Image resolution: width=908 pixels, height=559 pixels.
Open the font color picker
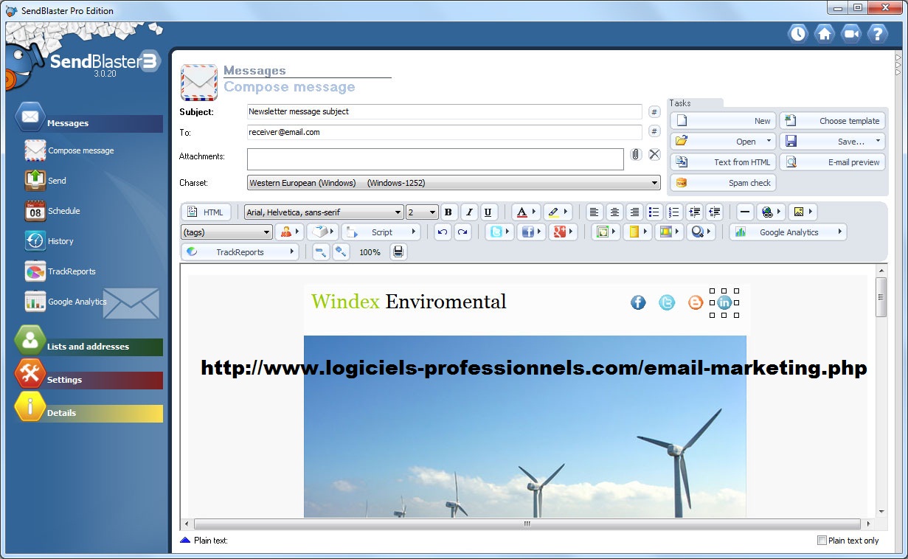526,212
